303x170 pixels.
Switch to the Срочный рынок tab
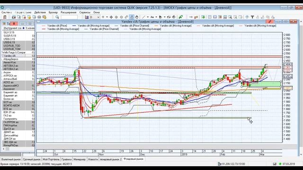coord(32,160)
